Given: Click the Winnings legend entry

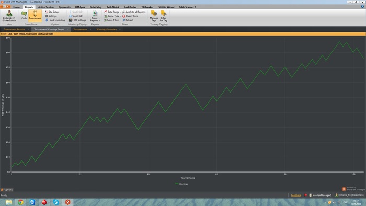Looking at the screenshot, I should 181,184.
